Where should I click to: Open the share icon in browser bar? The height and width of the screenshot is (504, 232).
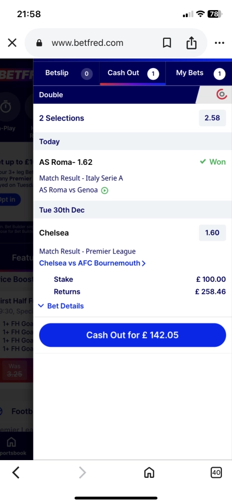[191, 42]
